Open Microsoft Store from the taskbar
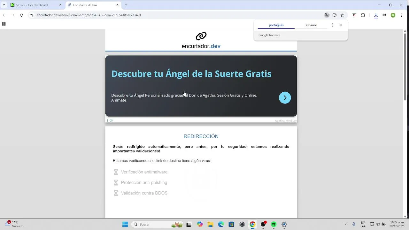409x230 pixels. pos(231,224)
